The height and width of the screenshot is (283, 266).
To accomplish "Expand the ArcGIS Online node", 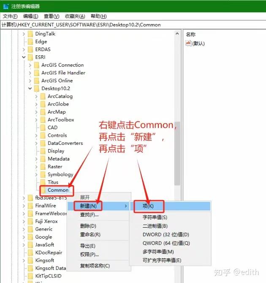I will pos(30,81).
